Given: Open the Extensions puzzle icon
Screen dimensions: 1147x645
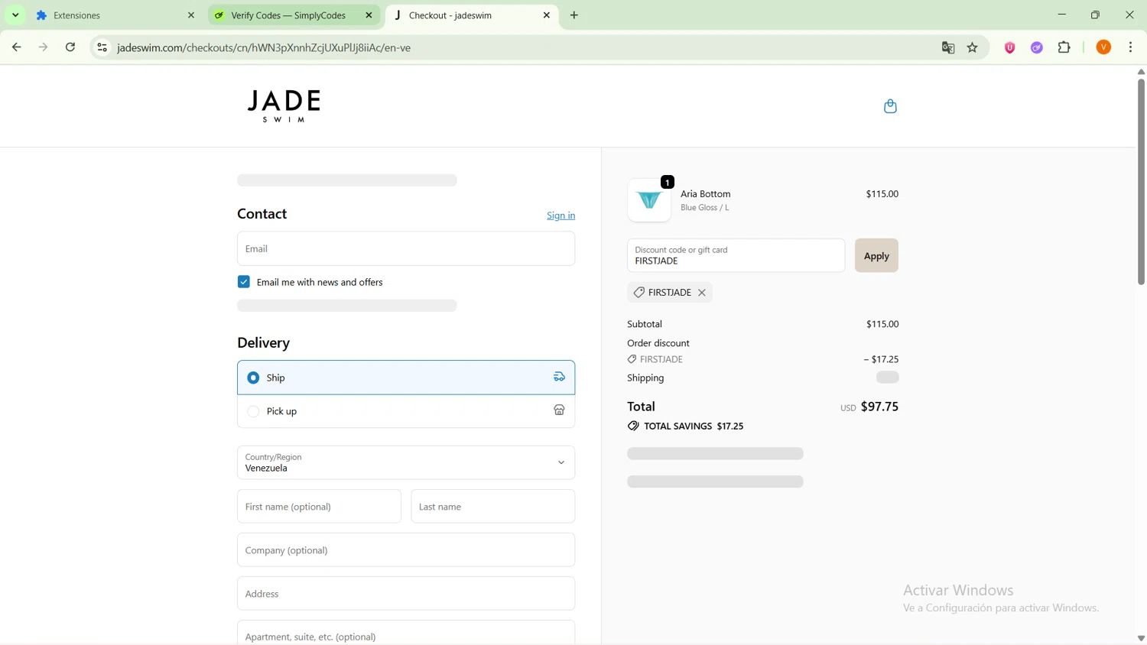Looking at the screenshot, I should coord(1064,47).
